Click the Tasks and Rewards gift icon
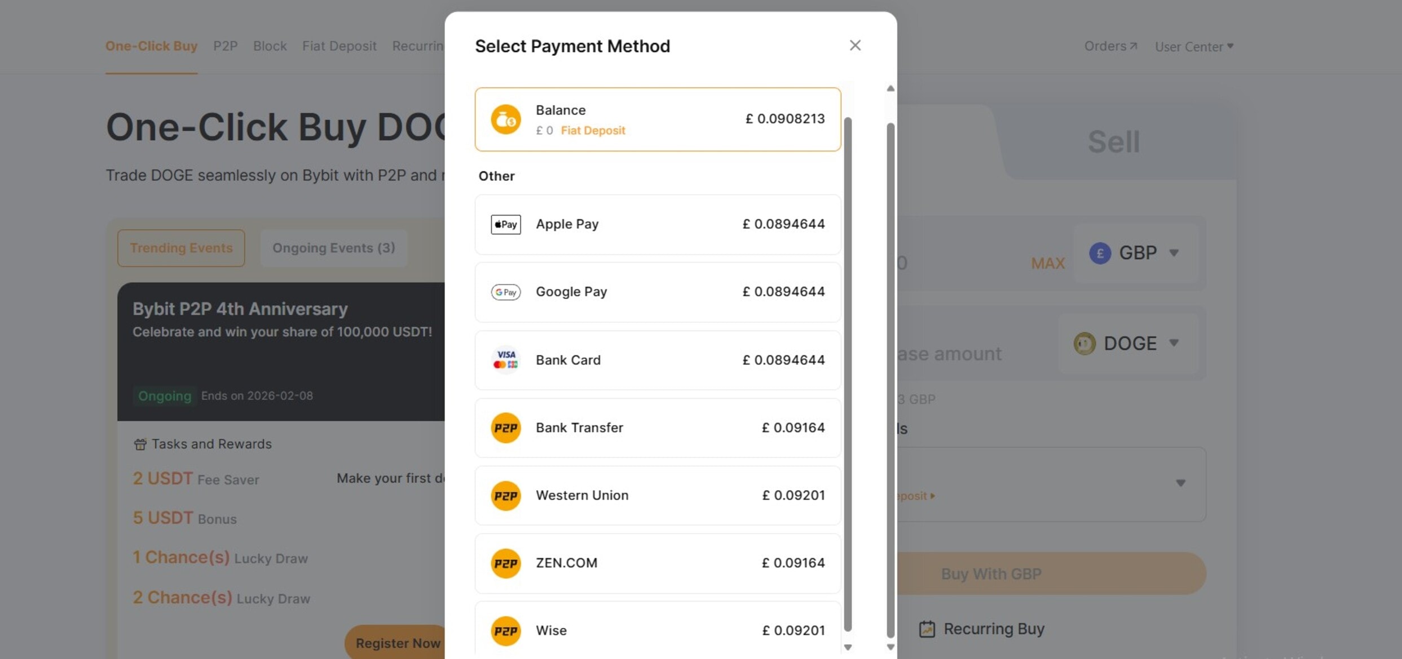Viewport: 1402px width, 659px height. click(x=140, y=444)
